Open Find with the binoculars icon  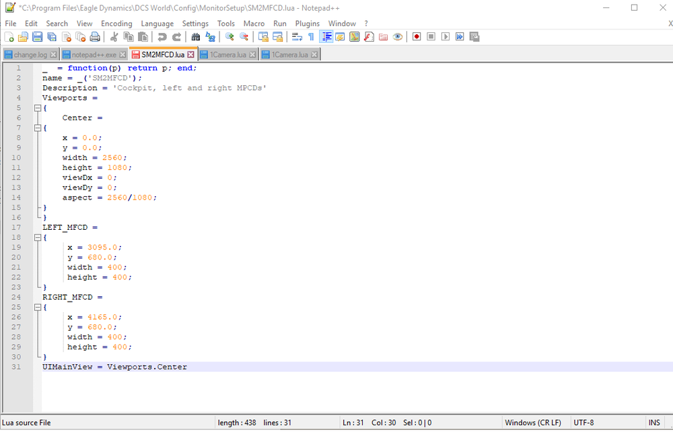pos(196,37)
